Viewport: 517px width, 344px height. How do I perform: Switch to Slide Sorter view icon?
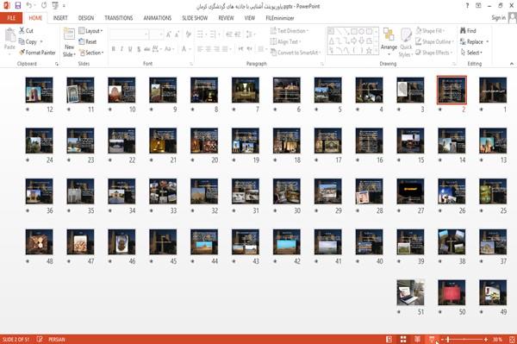point(403,339)
